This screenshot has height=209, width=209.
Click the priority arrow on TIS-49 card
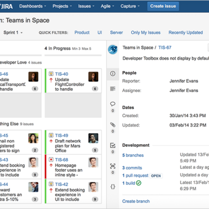[51, 141]
